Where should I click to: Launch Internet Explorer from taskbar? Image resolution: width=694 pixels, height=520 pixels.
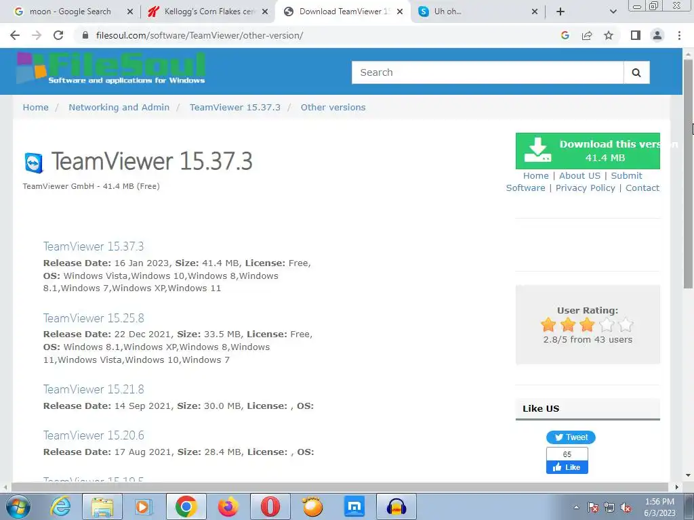[x=60, y=506]
